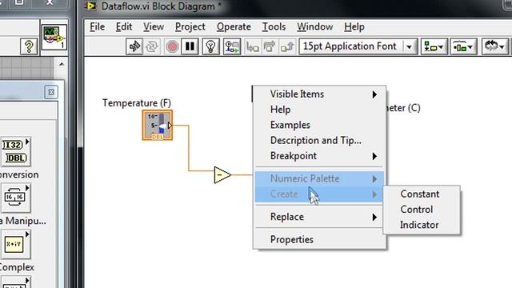Select Examples from context menu

tap(319, 125)
